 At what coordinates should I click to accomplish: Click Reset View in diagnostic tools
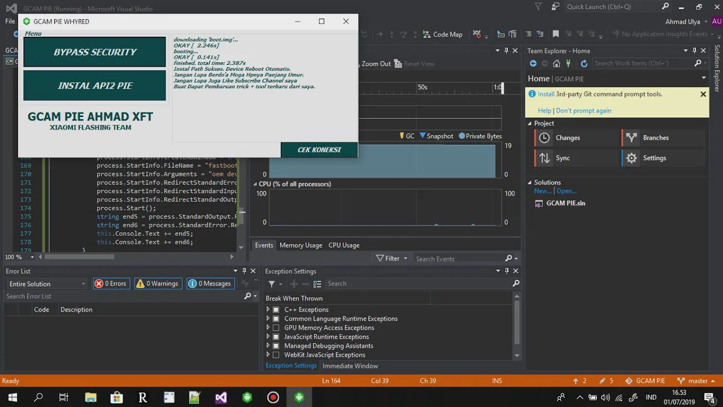tap(415, 64)
